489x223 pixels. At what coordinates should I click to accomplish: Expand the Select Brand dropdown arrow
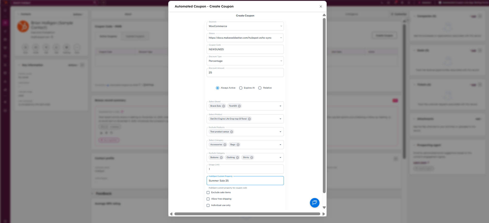pos(280,106)
